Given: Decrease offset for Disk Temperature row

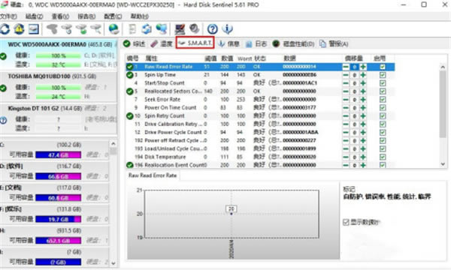Looking at the screenshot, I should tap(346, 157).
